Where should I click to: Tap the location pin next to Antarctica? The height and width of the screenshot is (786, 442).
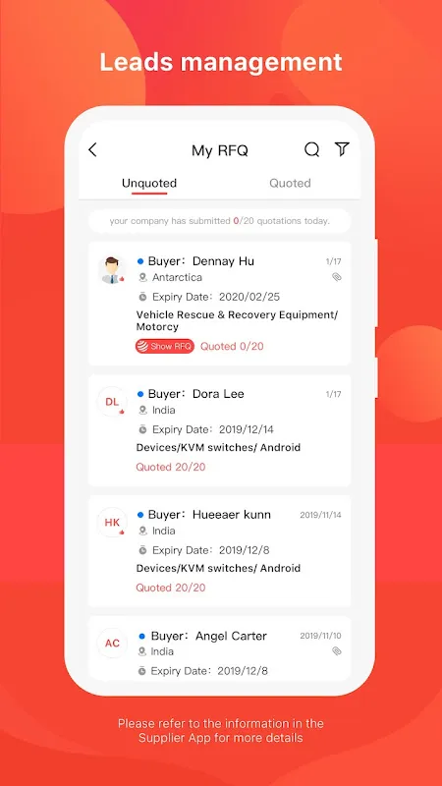click(x=142, y=277)
